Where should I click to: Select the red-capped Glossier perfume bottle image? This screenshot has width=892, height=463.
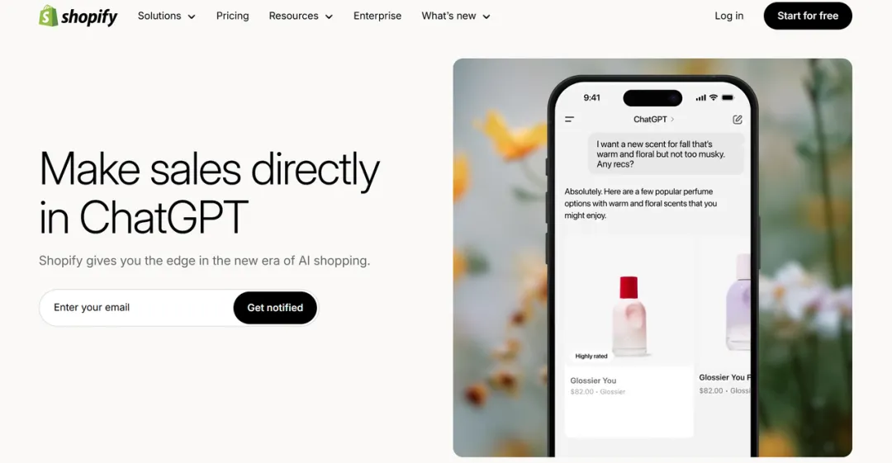point(629,315)
